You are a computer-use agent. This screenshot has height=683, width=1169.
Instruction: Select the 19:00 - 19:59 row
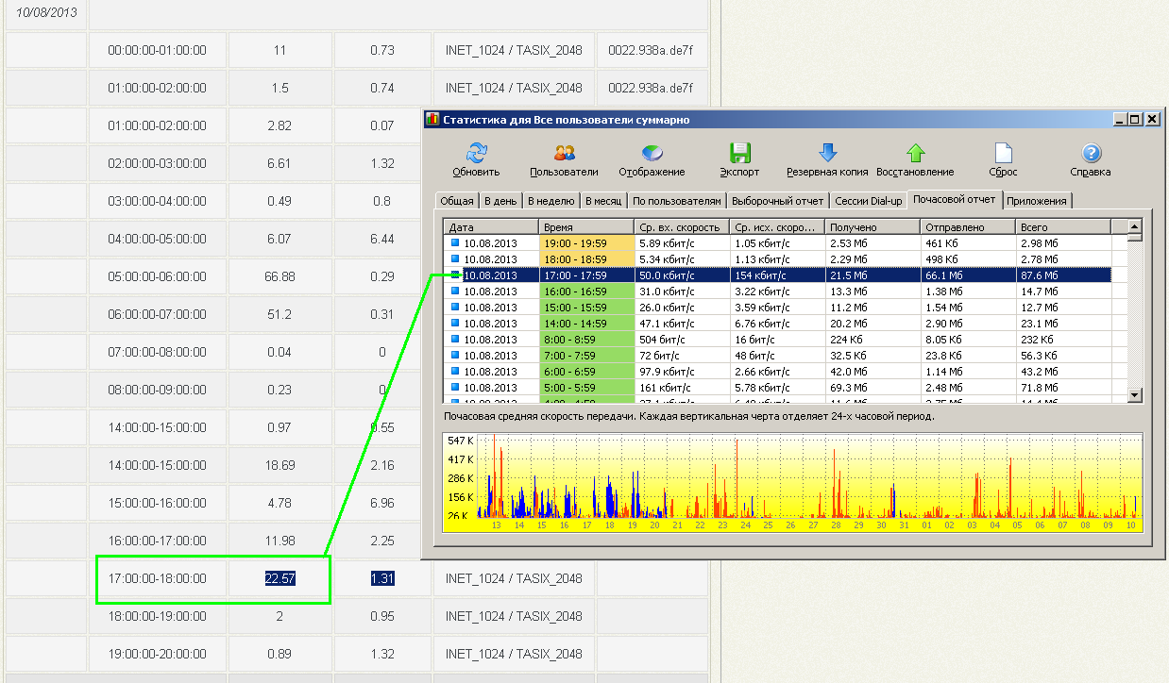click(x=778, y=242)
